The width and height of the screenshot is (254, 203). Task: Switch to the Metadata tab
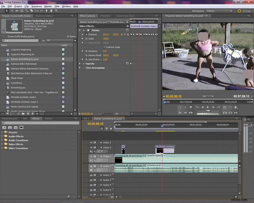(x=105, y=16)
